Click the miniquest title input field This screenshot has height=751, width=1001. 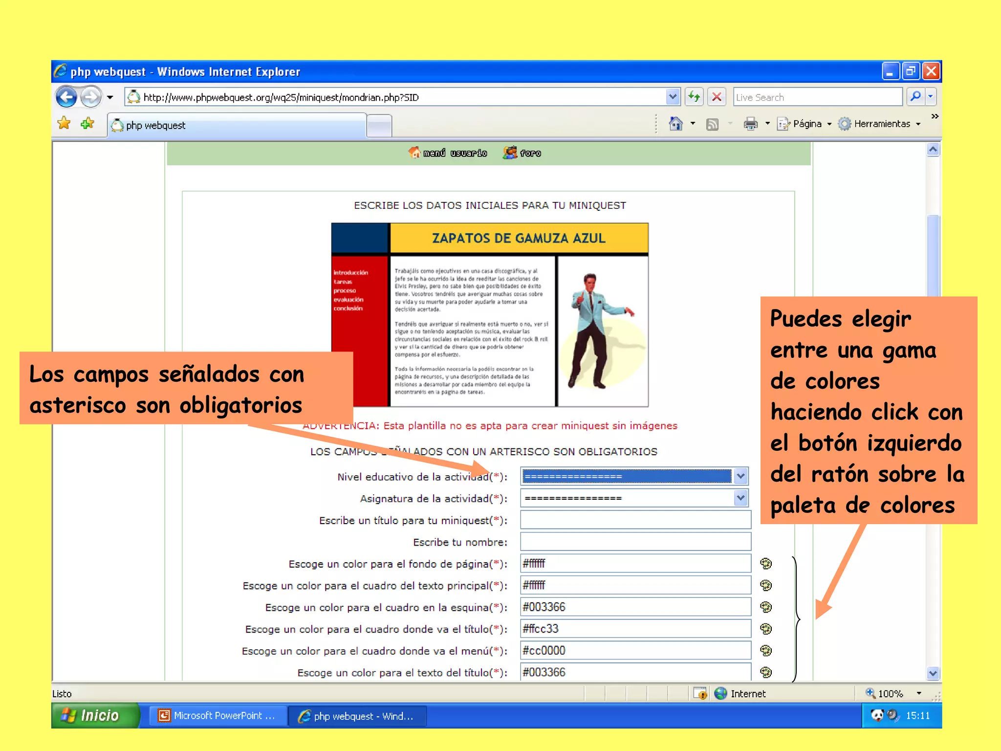pyautogui.click(x=635, y=520)
